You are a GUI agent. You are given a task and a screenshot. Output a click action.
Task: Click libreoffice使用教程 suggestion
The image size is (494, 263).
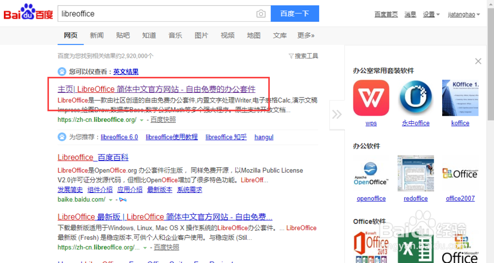coord(172,137)
